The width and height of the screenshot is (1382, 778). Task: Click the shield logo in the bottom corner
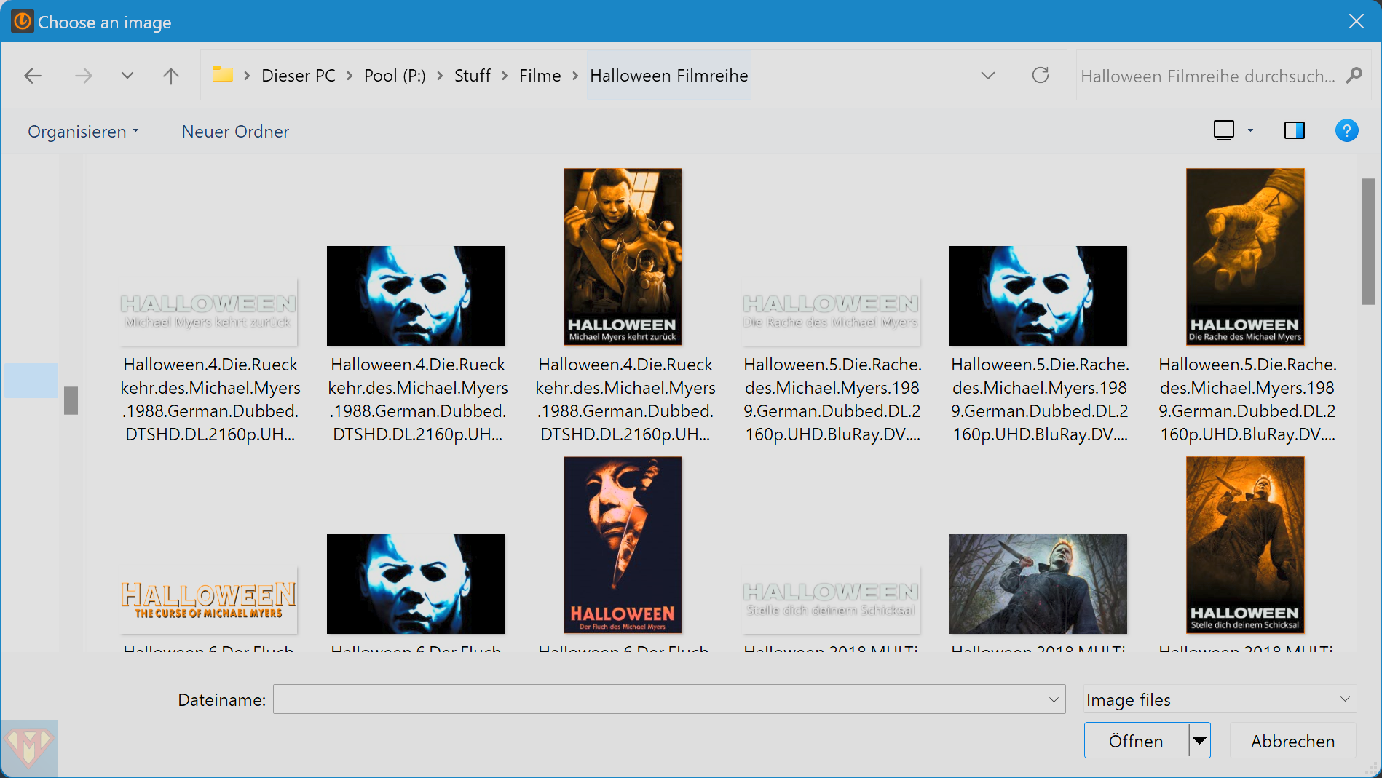(x=29, y=748)
